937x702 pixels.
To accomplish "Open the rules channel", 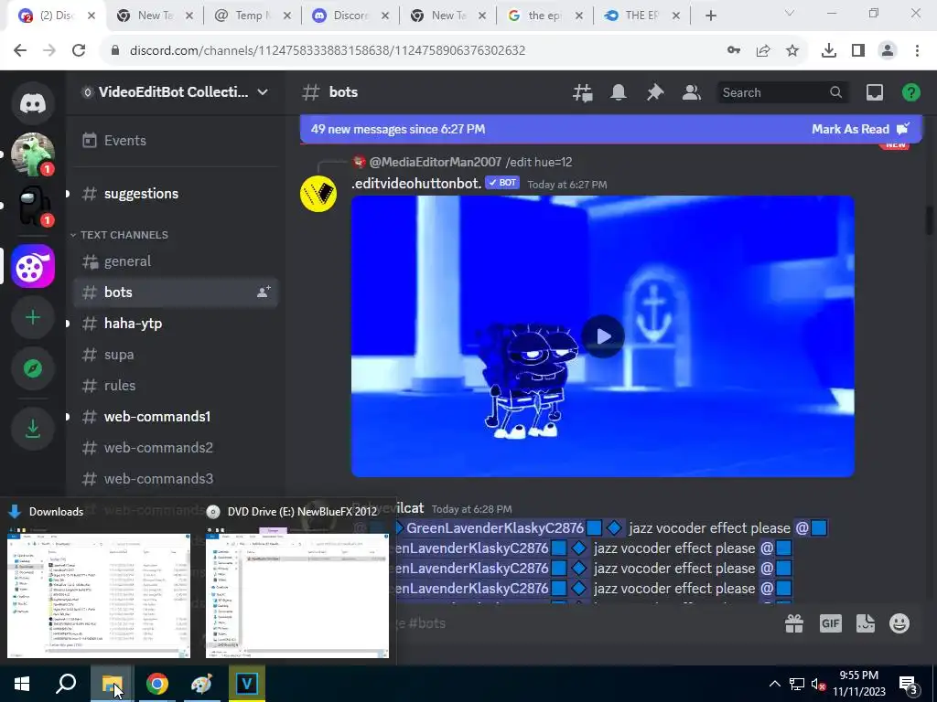I will [x=176, y=385].
